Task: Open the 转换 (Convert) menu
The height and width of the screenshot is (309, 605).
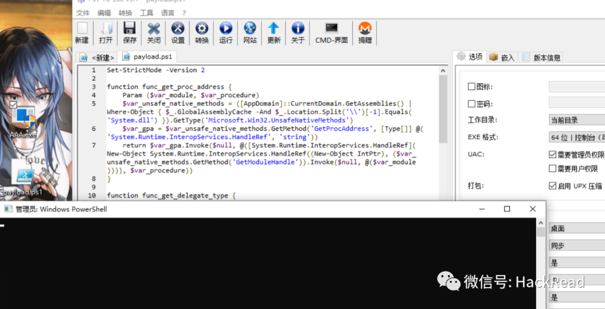Action: tap(125, 13)
